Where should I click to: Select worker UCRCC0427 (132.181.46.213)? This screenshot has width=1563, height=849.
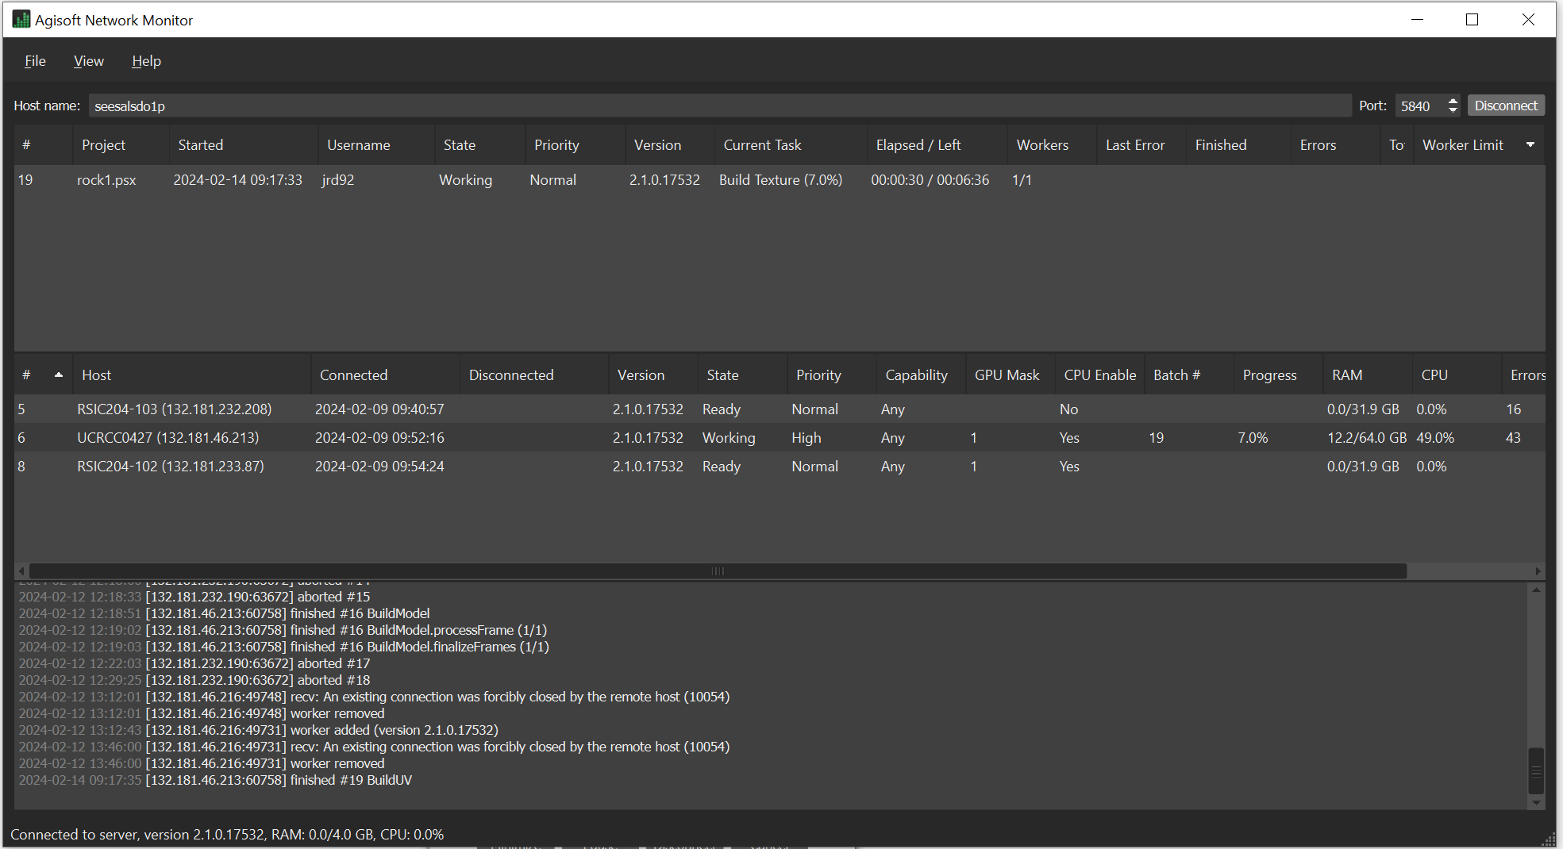[780, 438]
